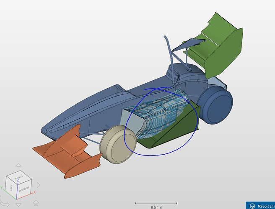Image resolution: width=275 pixels, height=209 pixels.
Task: Rotate view with down arrow below cube
Action: point(18,205)
